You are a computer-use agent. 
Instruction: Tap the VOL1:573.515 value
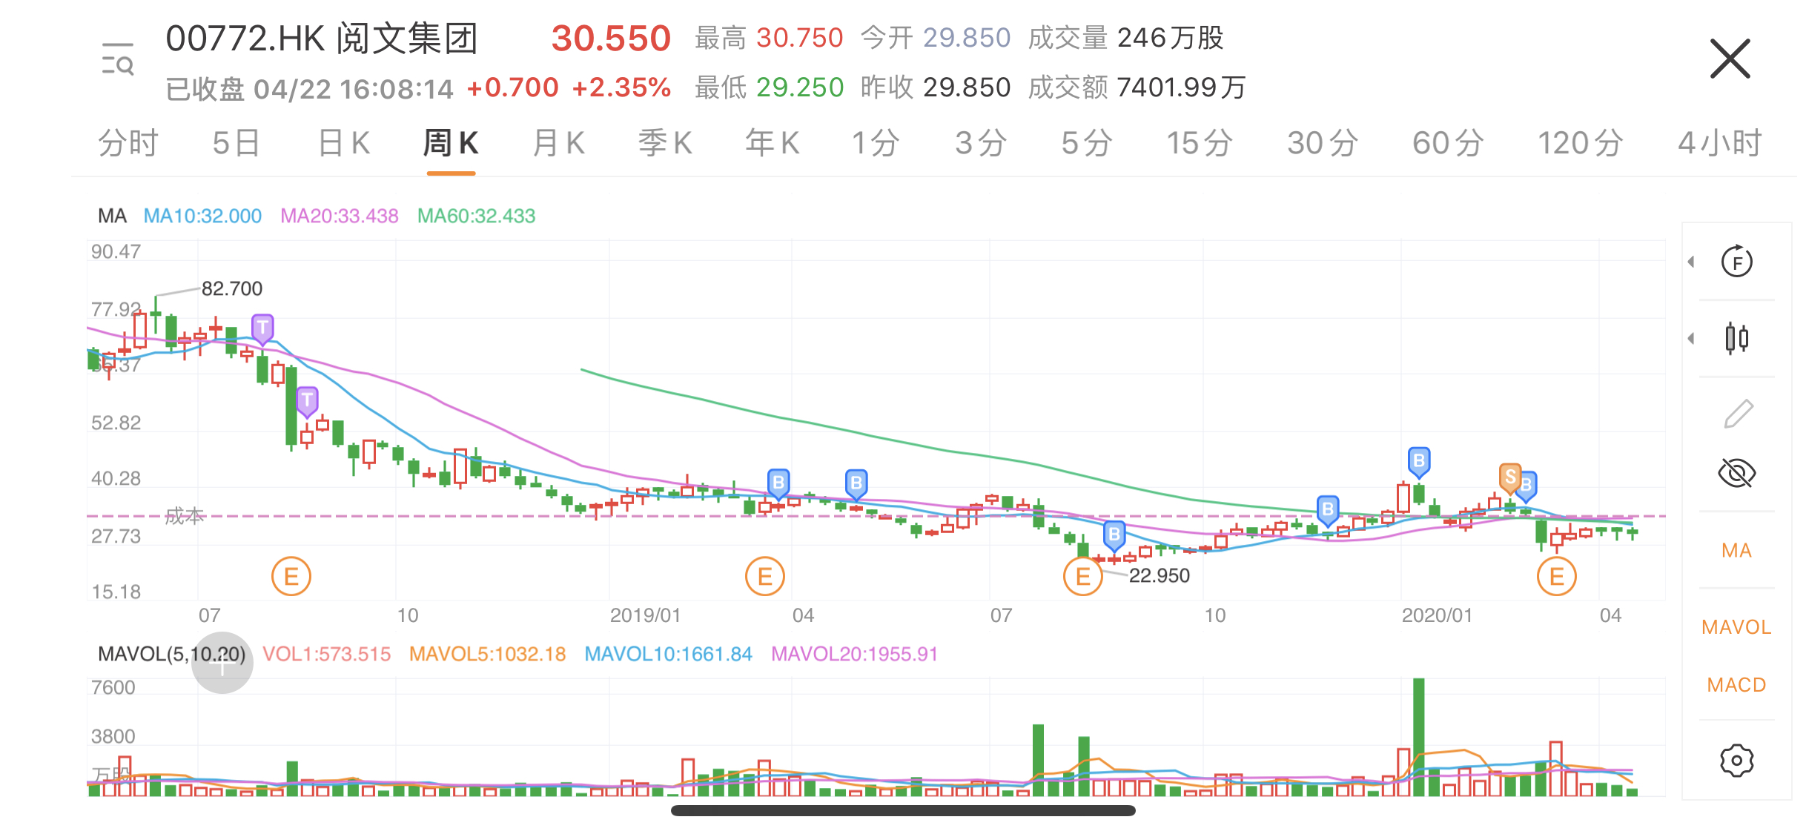point(326,654)
